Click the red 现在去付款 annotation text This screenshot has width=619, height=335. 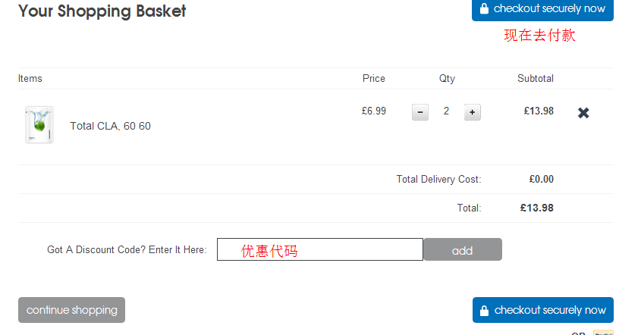(x=539, y=36)
